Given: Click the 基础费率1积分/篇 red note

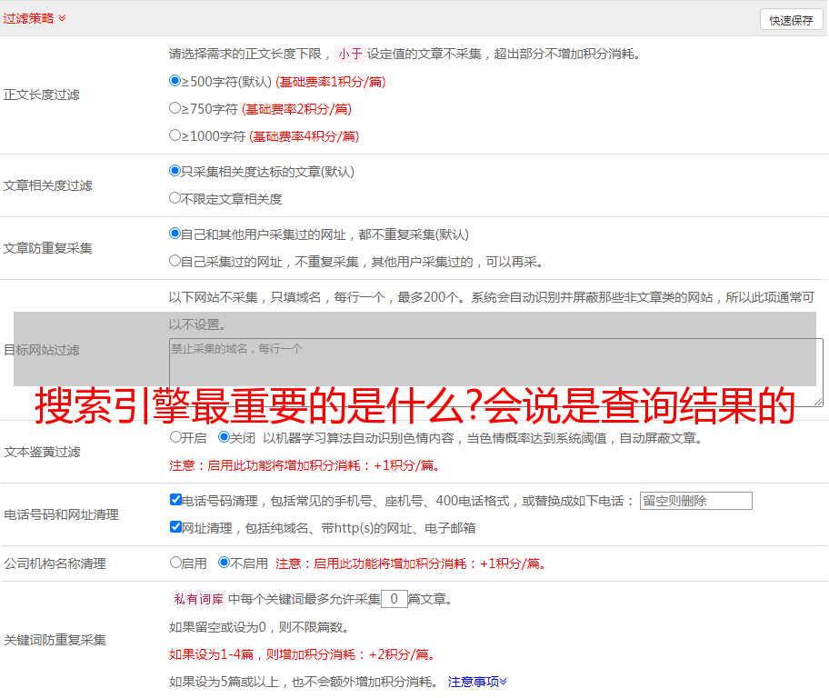Looking at the screenshot, I should pos(331,82).
